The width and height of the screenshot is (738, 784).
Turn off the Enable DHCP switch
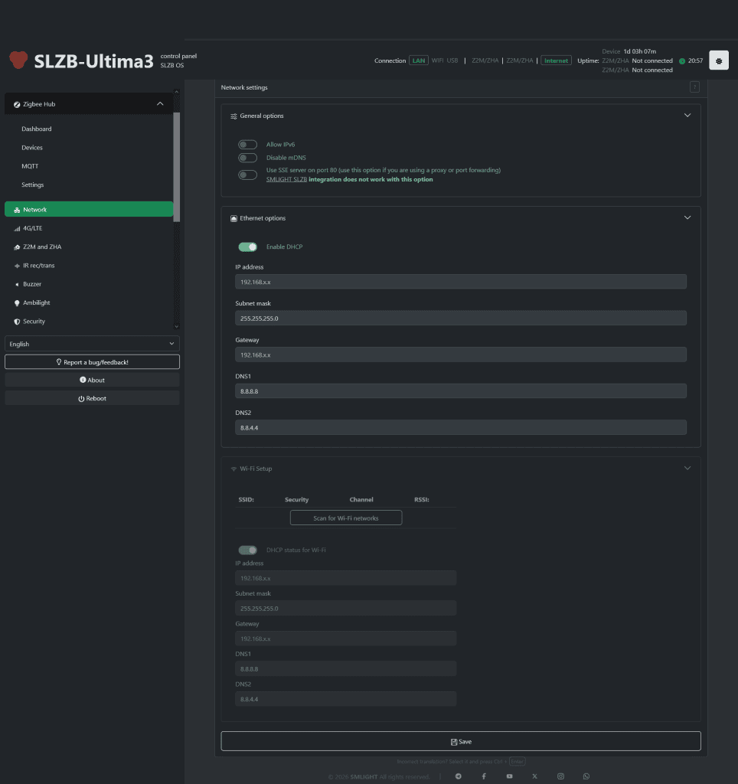point(247,247)
